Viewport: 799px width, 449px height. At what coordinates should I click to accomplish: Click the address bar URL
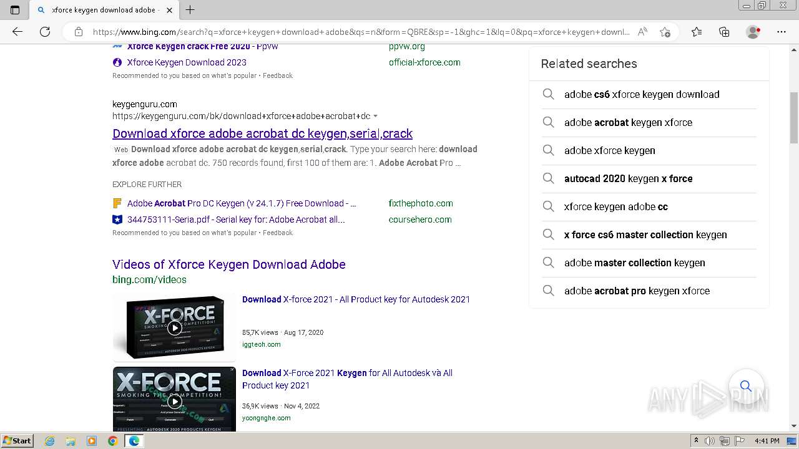pos(361,32)
